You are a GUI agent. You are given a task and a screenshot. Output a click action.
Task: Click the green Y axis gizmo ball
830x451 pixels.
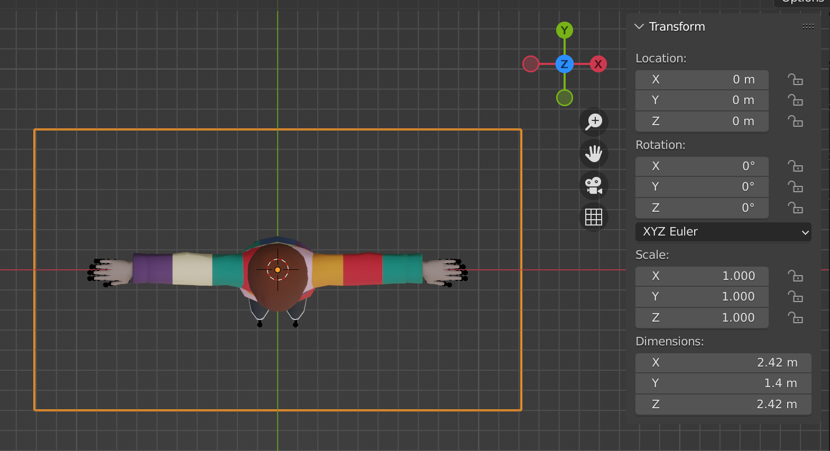click(565, 30)
